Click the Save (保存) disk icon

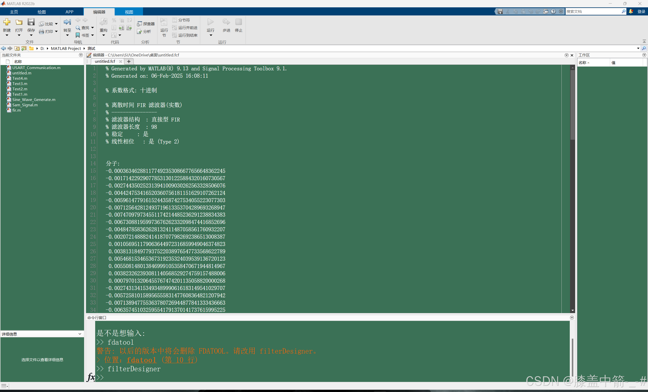coord(31,22)
